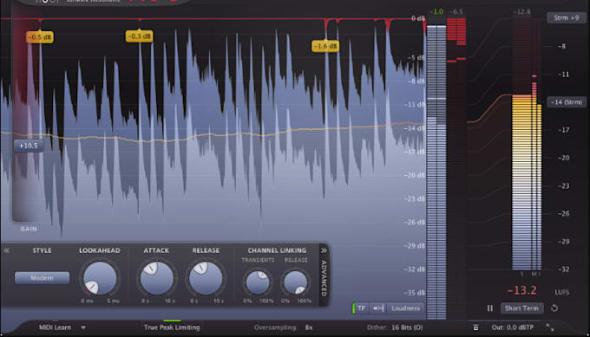This screenshot has width=590, height=337.
Task: Adjust Channel Linking Transients knob
Action: point(258,282)
